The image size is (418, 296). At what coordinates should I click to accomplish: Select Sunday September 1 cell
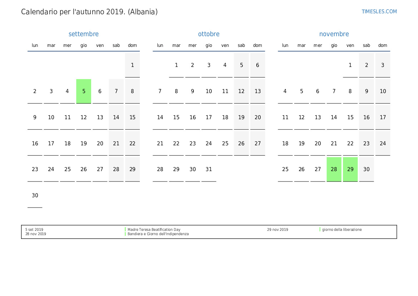(132, 65)
